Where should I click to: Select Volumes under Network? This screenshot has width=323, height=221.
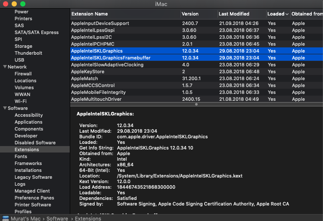(x=24, y=87)
